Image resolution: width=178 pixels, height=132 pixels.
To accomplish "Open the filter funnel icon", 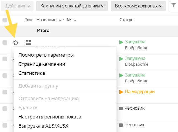I will (x=173, y=6).
